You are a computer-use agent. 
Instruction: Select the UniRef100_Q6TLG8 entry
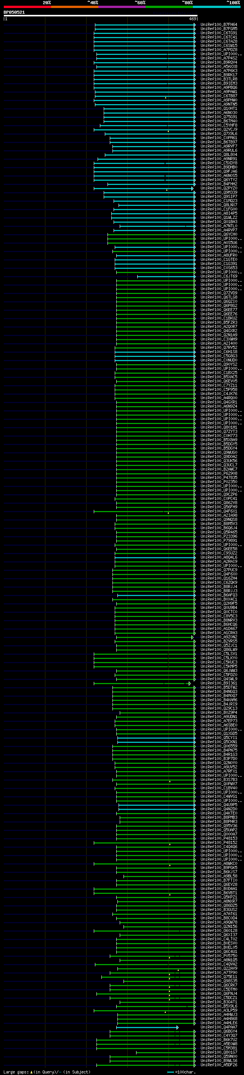point(218,297)
